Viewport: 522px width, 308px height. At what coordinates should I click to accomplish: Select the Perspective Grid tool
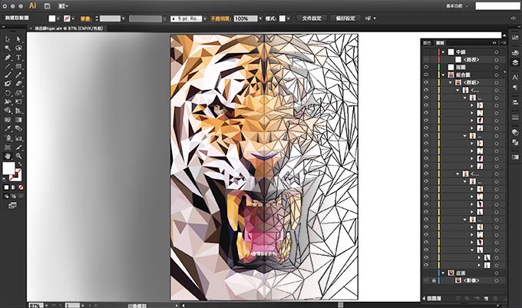(18, 111)
